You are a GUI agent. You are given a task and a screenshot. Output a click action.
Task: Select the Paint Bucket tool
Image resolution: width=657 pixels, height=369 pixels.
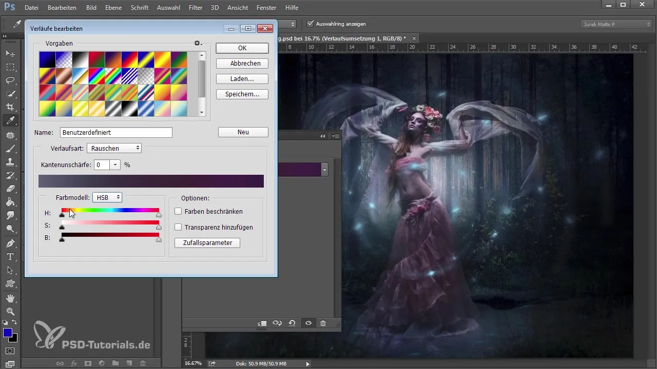10,202
